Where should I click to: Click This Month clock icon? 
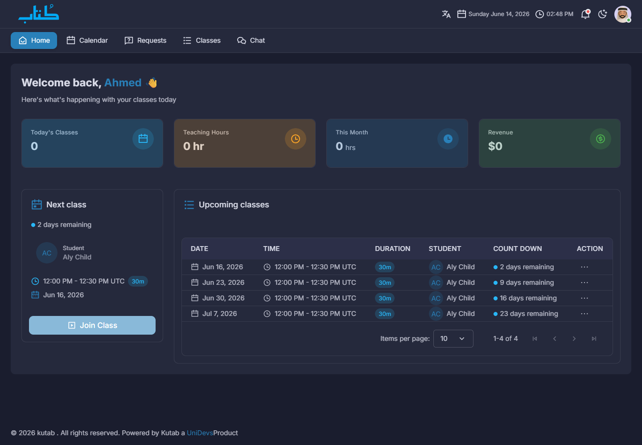click(x=448, y=139)
